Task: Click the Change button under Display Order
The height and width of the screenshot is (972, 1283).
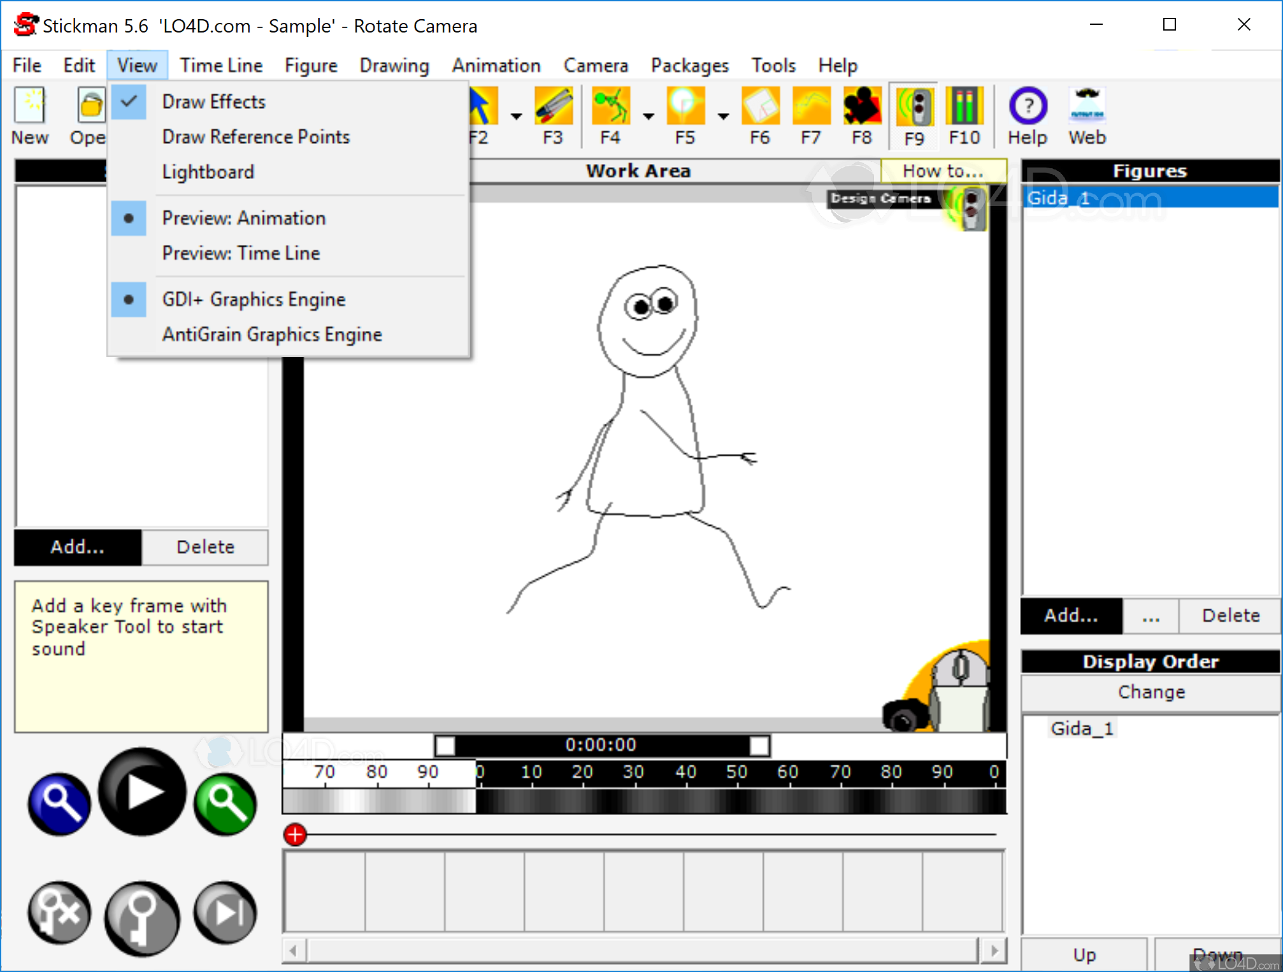Action: coord(1150,692)
